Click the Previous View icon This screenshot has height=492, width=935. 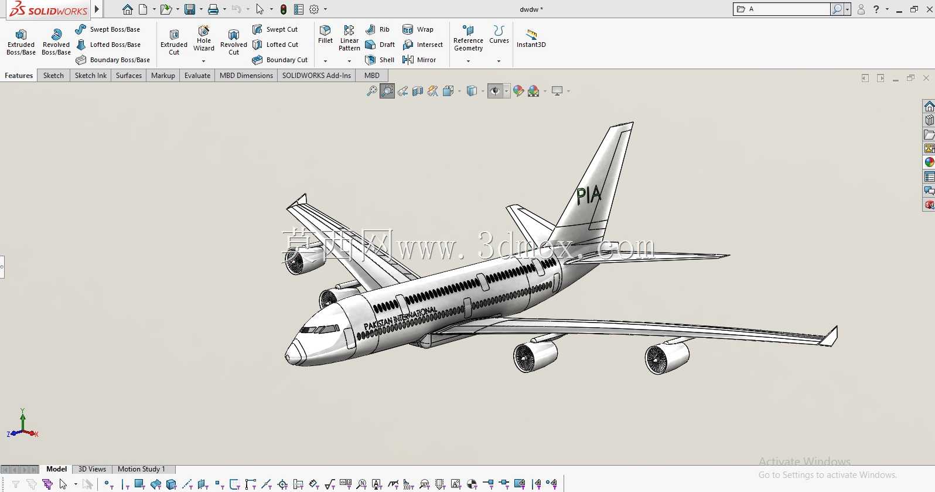[x=402, y=91]
